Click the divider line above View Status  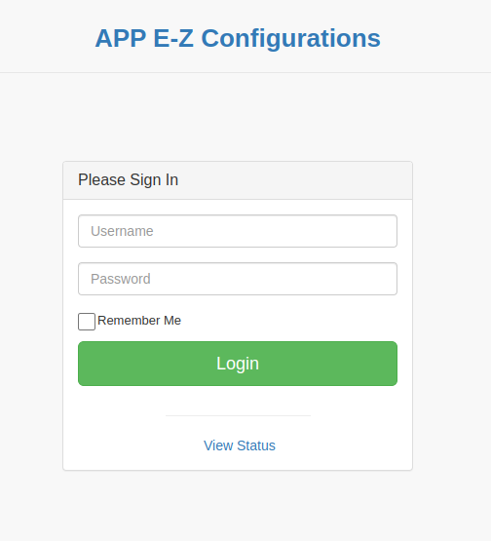[x=238, y=416]
